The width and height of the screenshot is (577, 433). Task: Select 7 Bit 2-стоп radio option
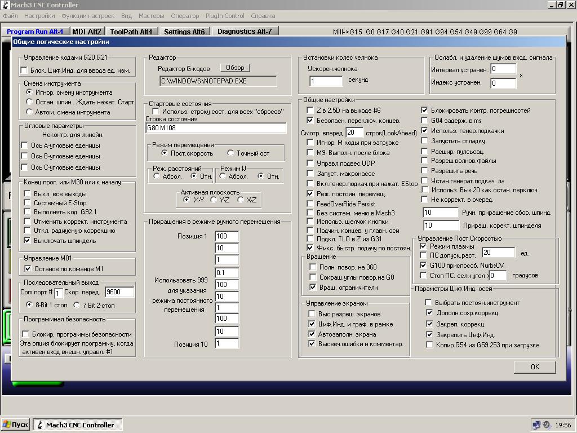(77, 305)
